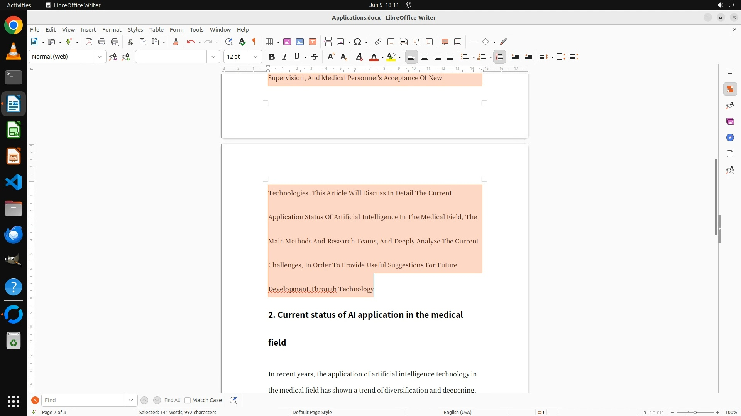Click the Strikethrough formatting icon
Screen dimensions: 741x416
click(x=315, y=57)
